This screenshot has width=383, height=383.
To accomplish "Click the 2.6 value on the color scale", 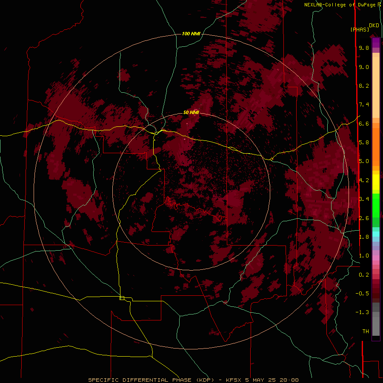I will tap(364, 218).
